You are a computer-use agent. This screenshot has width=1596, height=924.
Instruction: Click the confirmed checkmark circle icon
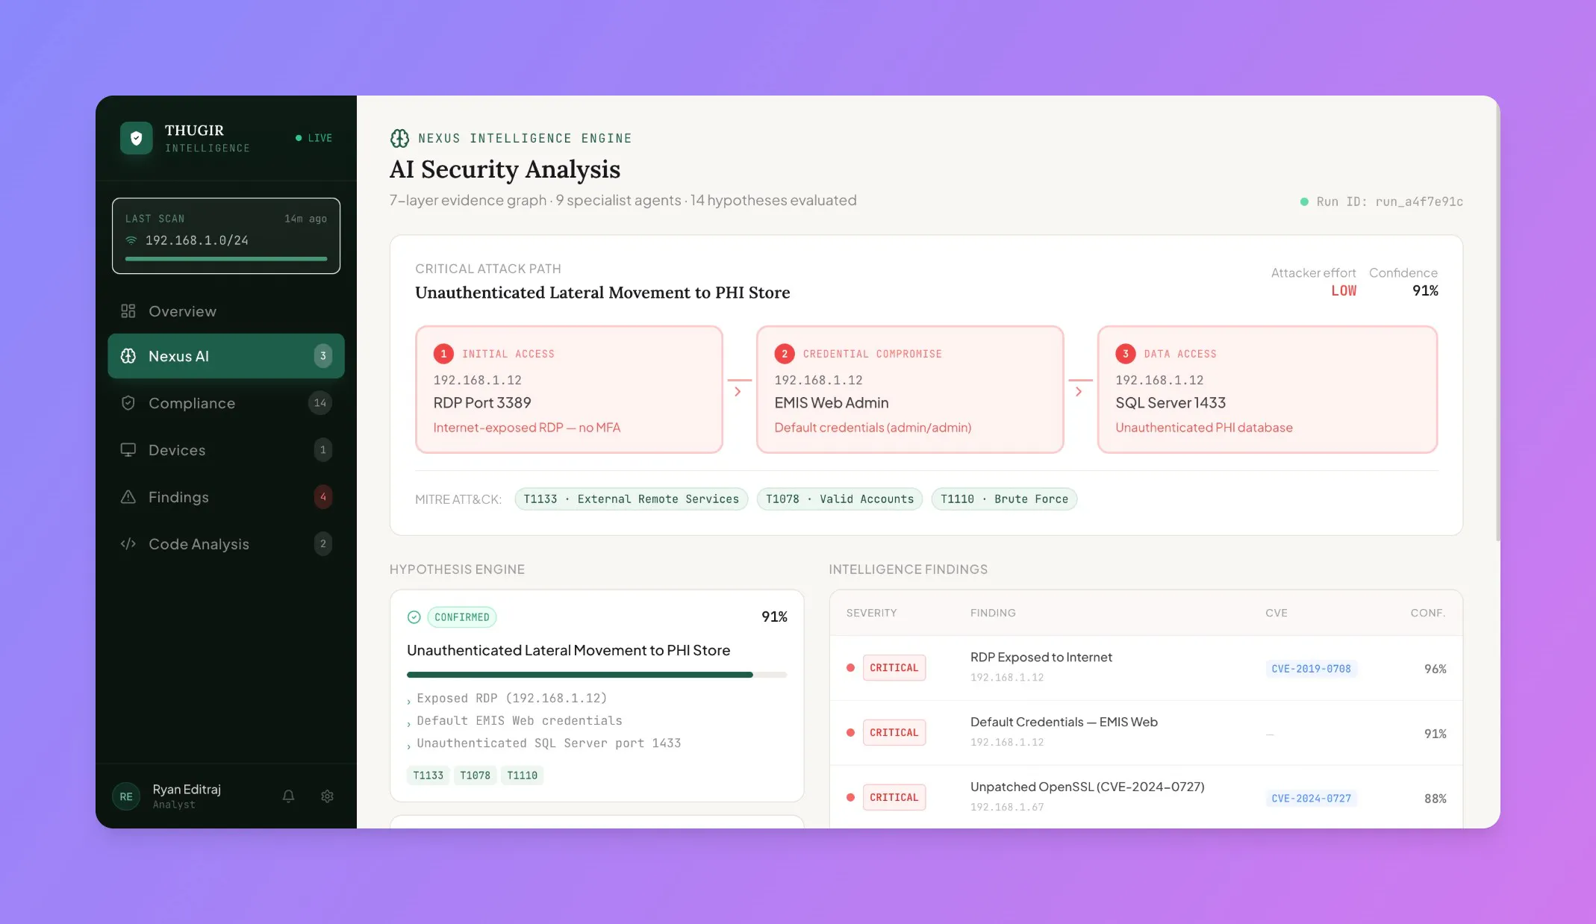click(414, 616)
